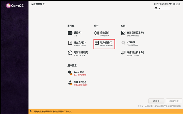Click the Root 账户 key icon
The height and width of the screenshot is (114, 183).
click(70, 73)
